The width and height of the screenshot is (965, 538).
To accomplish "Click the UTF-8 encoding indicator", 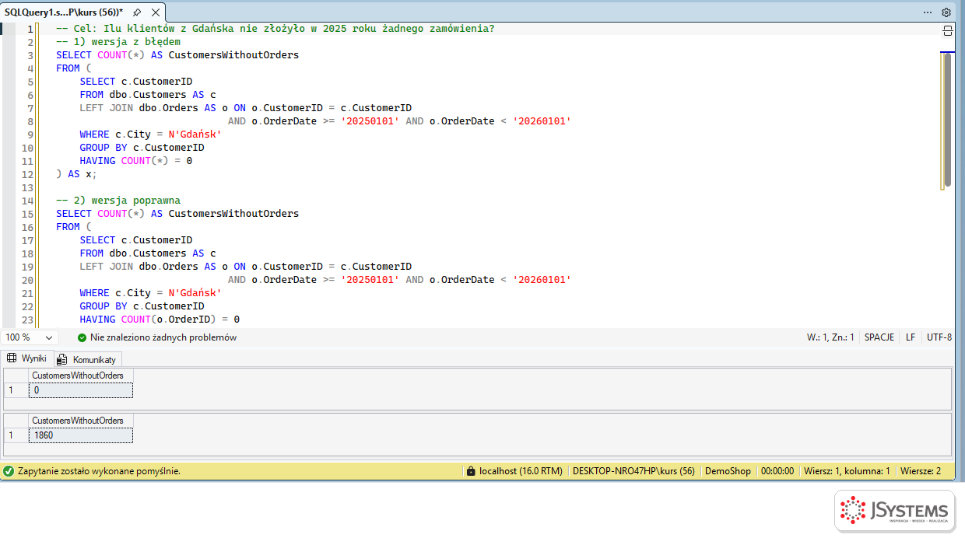I will tap(939, 337).
